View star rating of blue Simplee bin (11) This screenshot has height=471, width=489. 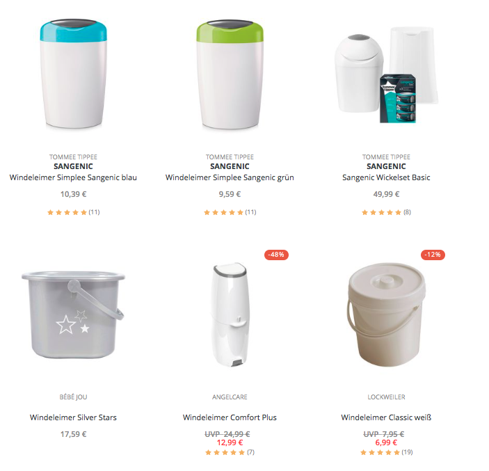[73, 212]
